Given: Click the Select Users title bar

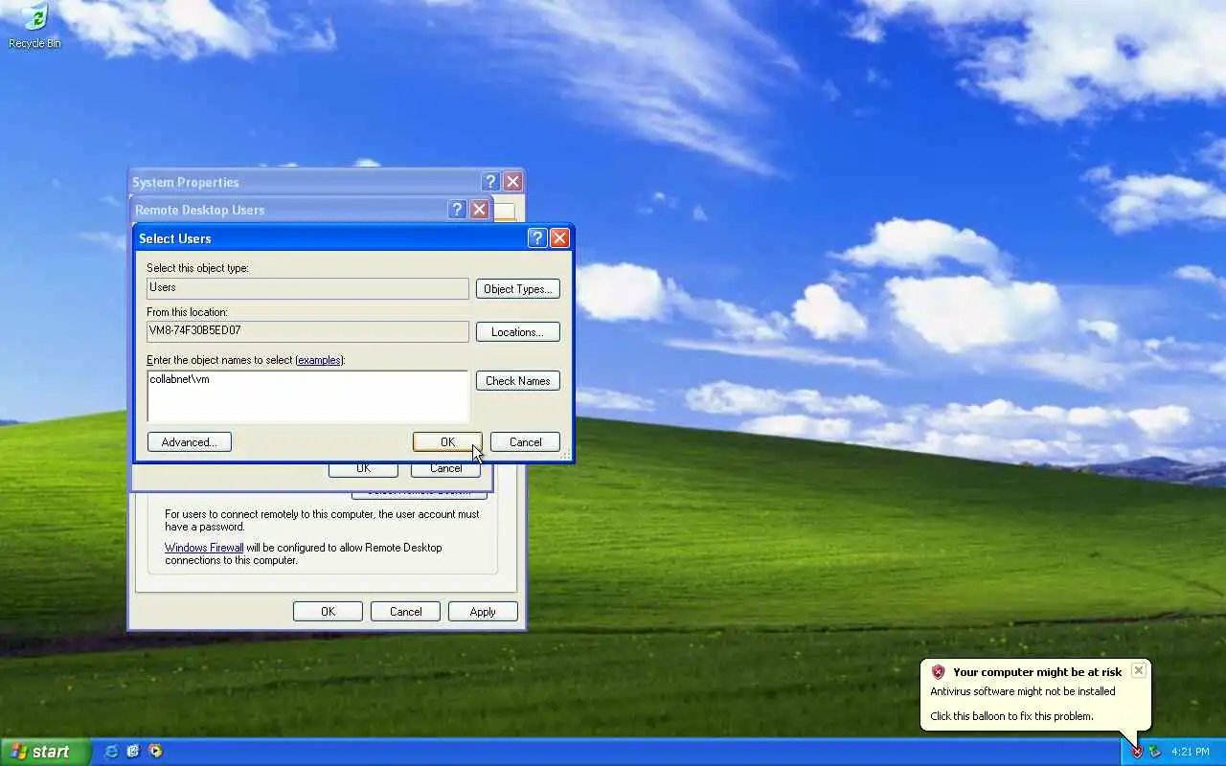Looking at the screenshot, I should coord(330,238).
